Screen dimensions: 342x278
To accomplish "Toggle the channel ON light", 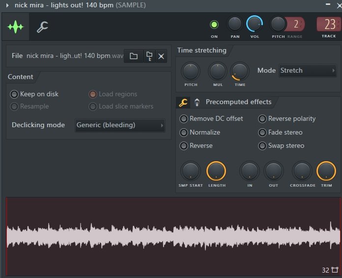I will (214, 25).
